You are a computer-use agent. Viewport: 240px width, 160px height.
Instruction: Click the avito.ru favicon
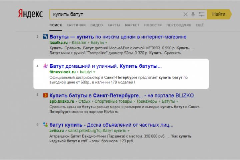point(45,125)
